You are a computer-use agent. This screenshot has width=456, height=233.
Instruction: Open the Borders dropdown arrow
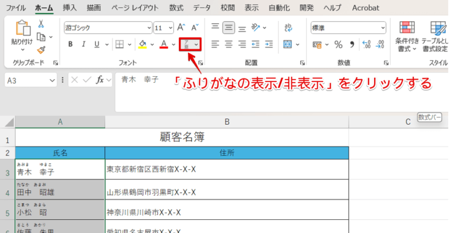pyautogui.click(x=129, y=45)
